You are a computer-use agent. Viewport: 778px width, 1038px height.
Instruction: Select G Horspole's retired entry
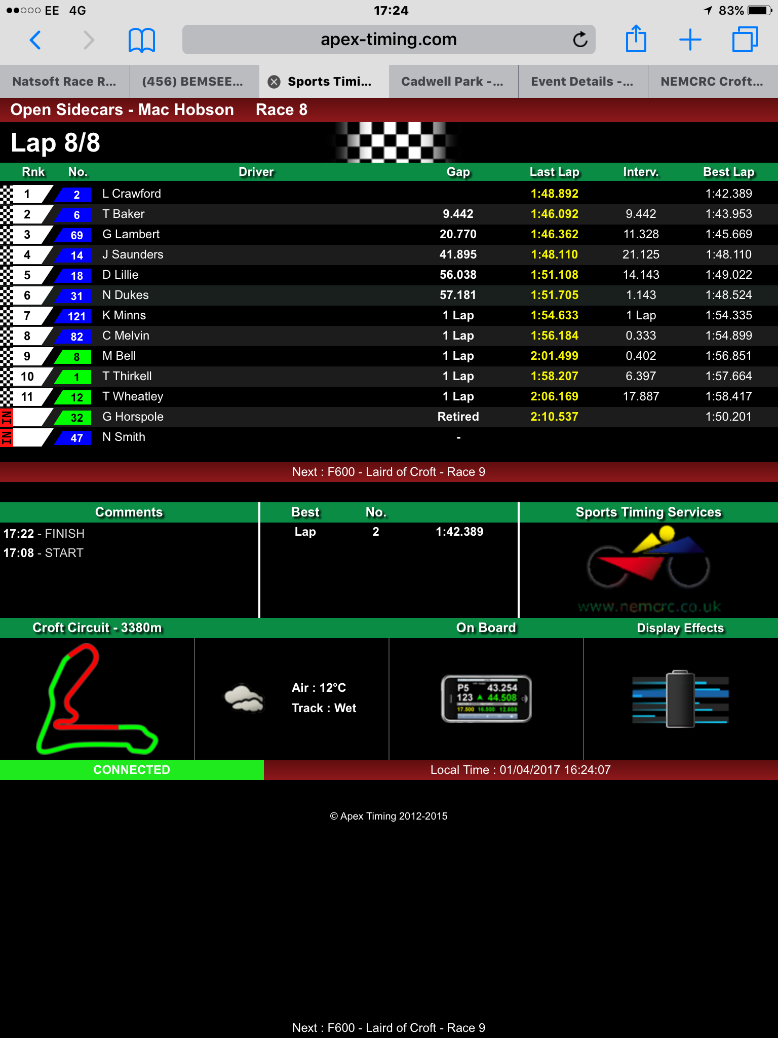tap(389, 417)
